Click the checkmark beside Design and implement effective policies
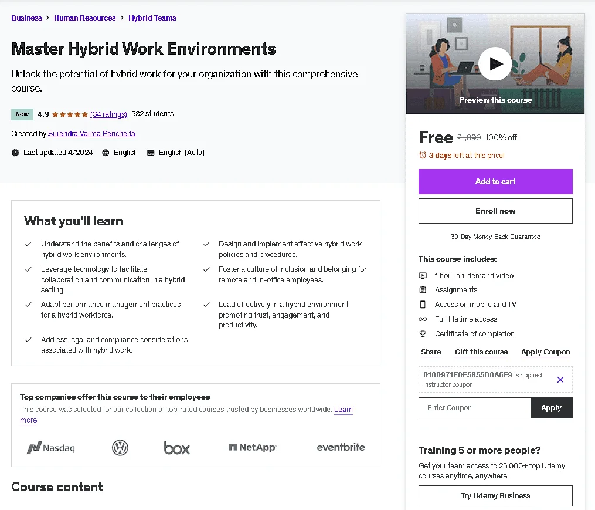595x510 pixels. tap(206, 244)
